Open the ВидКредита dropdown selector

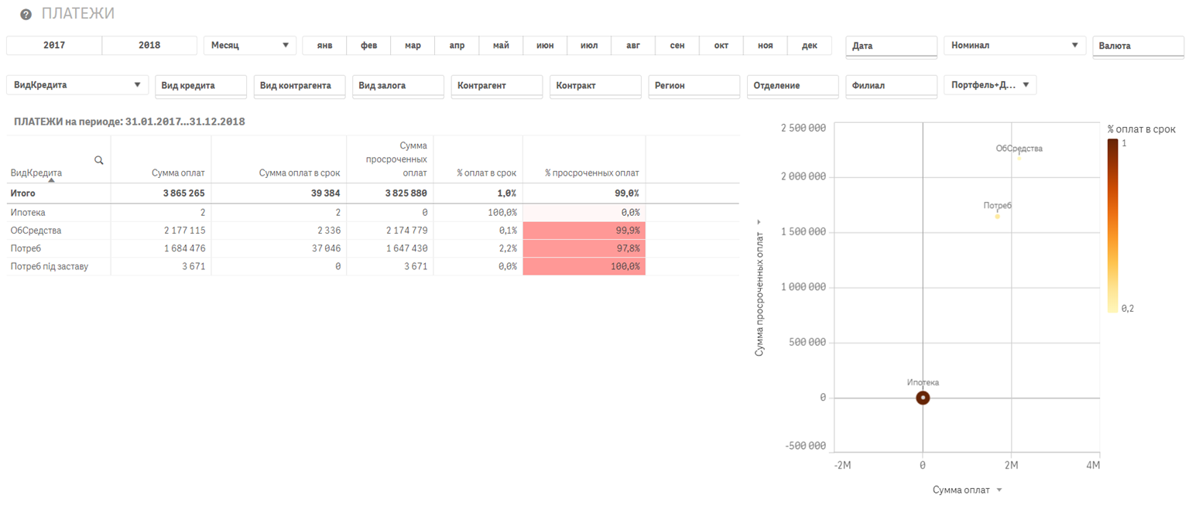(x=77, y=85)
